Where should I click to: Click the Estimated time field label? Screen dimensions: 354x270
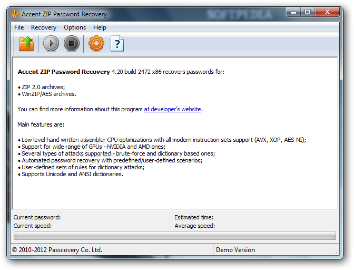pos(194,217)
